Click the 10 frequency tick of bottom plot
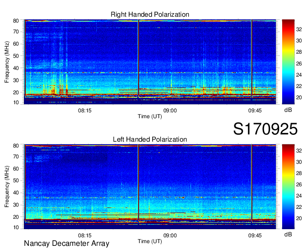Screen dimensions: 307x249 tap(16, 227)
